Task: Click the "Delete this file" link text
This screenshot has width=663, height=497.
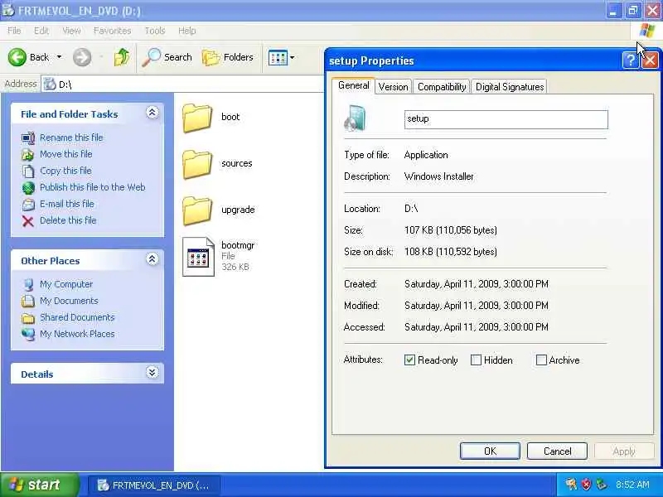Action: click(x=68, y=220)
